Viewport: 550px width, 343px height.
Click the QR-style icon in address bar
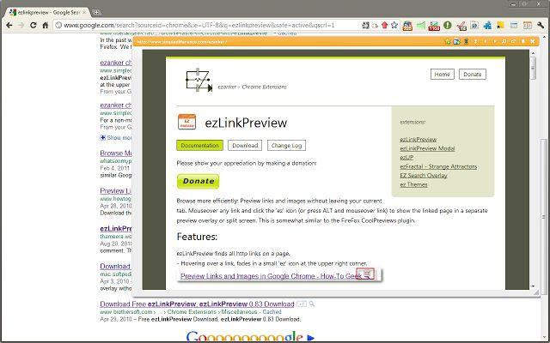(365, 25)
